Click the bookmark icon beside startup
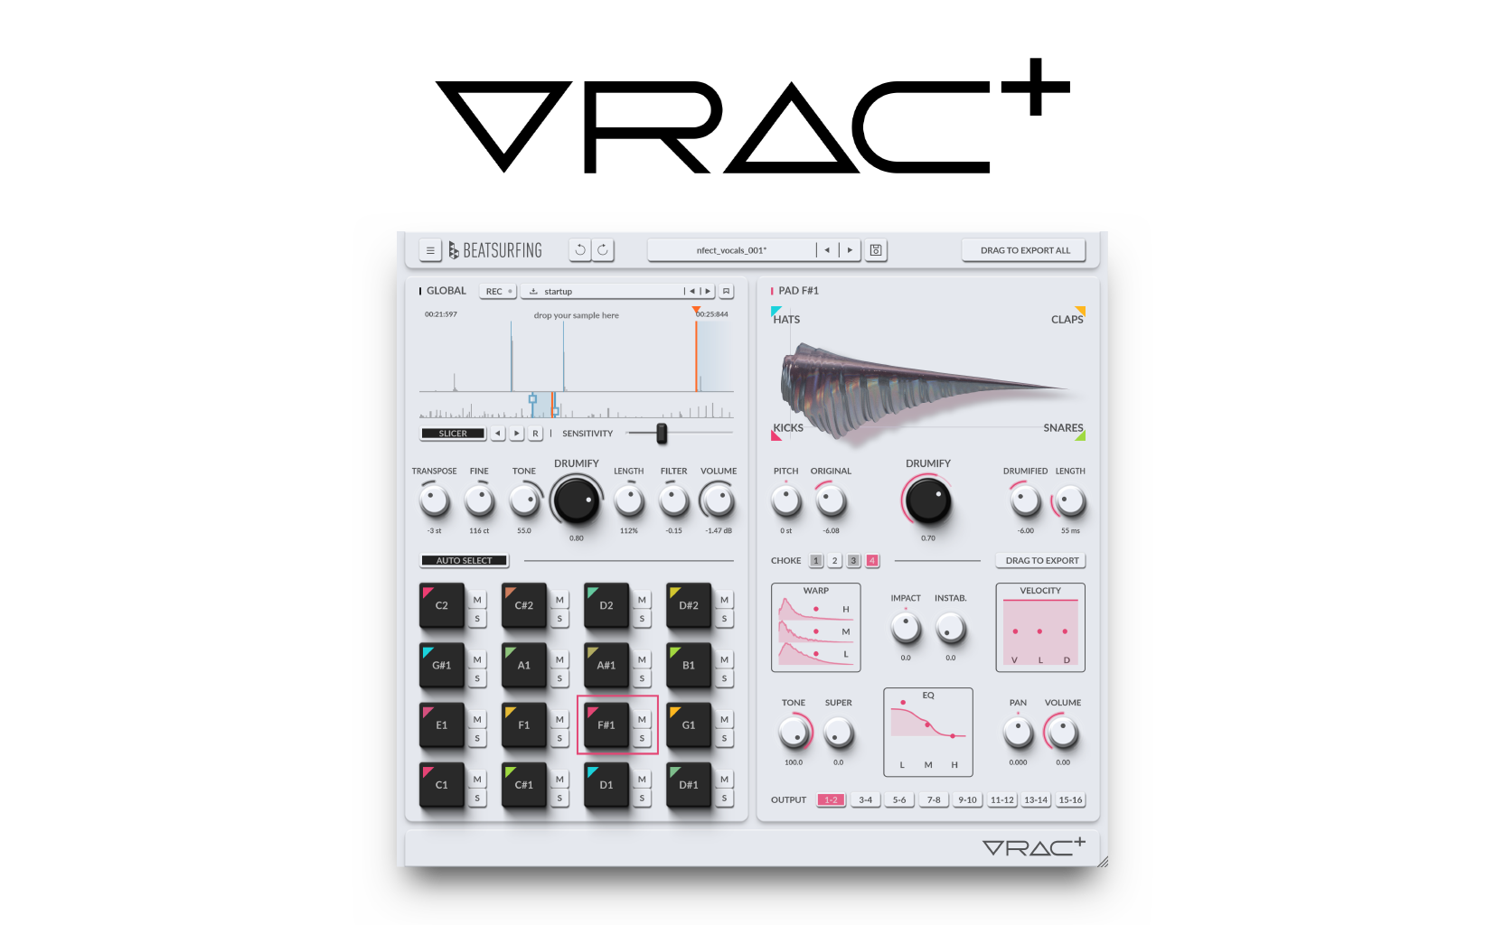The width and height of the screenshot is (1504, 925). pos(726,292)
